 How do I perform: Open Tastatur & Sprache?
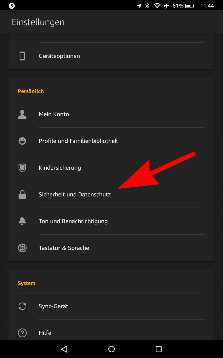click(x=111, y=248)
